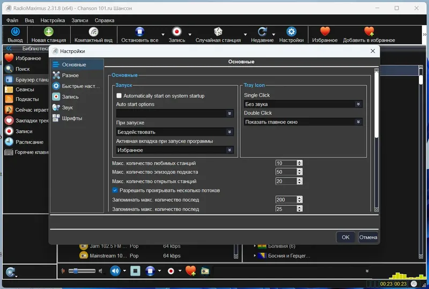Screen dimensions: 429x289
Task: Click the Новая станция plus icon
Action: [48, 32]
